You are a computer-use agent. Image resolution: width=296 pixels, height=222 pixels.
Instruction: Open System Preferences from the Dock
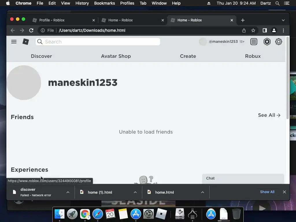click(x=148, y=214)
